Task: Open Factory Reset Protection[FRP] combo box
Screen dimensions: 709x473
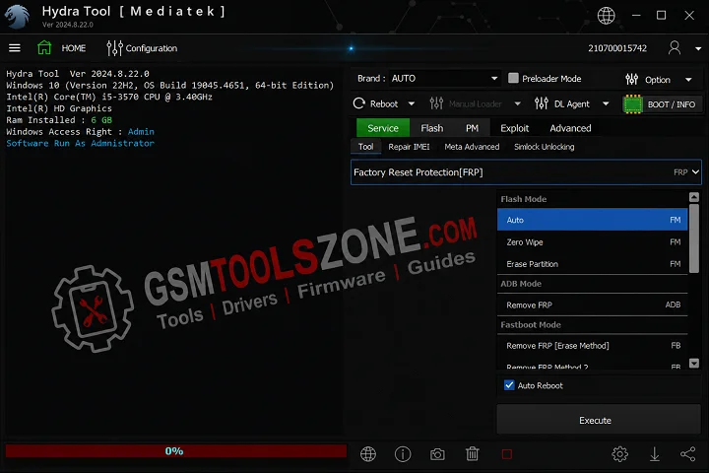Action: tap(526, 172)
